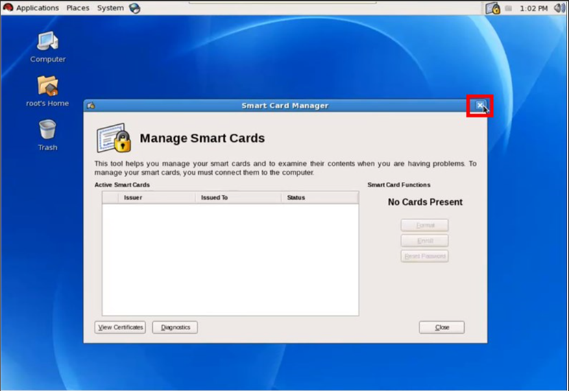This screenshot has width=569, height=391.
Task: Open the System menu
Action: [110, 8]
